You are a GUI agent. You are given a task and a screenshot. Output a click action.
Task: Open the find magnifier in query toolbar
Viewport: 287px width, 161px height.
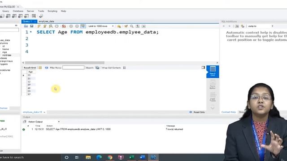(x=131, y=26)
